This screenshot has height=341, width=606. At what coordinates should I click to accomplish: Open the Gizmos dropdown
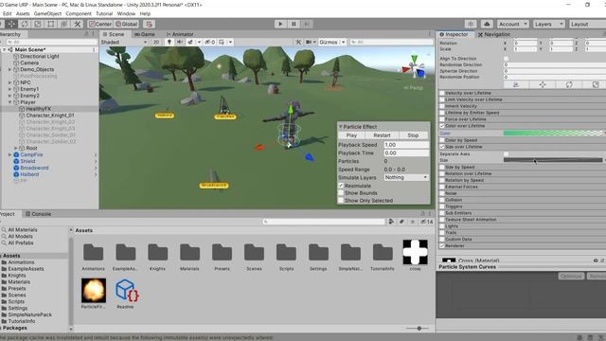pos(331,42)
